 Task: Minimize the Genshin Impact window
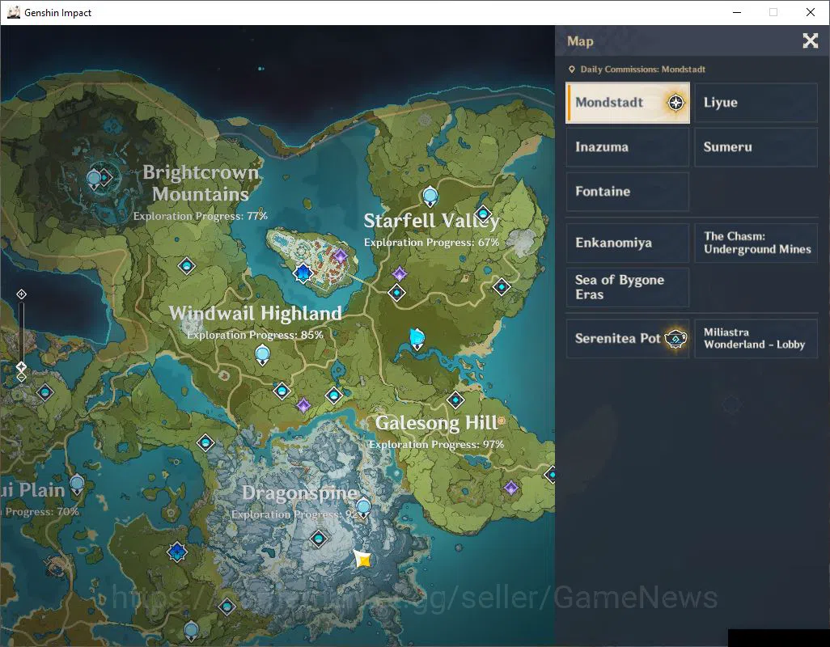click(737, 12)
